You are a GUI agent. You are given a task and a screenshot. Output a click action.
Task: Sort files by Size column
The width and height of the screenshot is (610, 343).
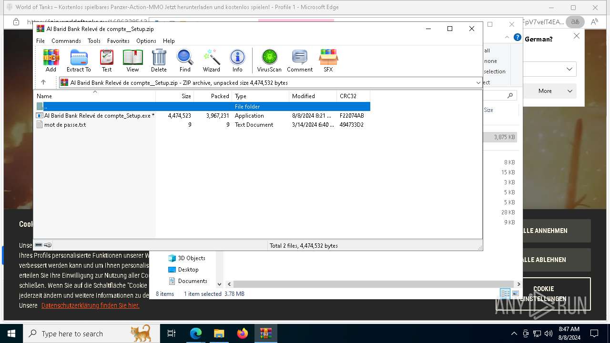pyautogui.click(x=174, y=96)
